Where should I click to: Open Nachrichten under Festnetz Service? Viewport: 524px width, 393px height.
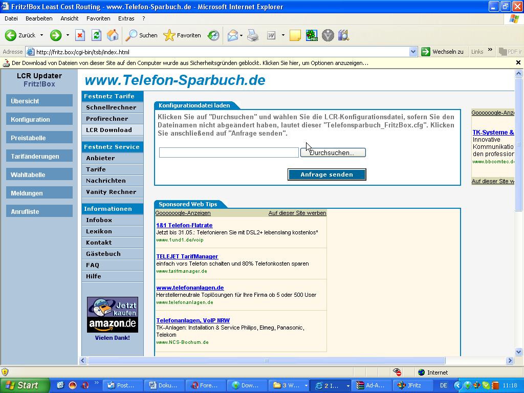click(113, 181)
